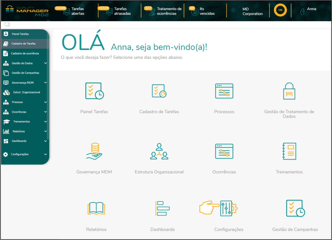This screenshot has height=240, width=332.
Task: Open Governança MDM coins-in-hand icon
Action: (x=94, y=151)
